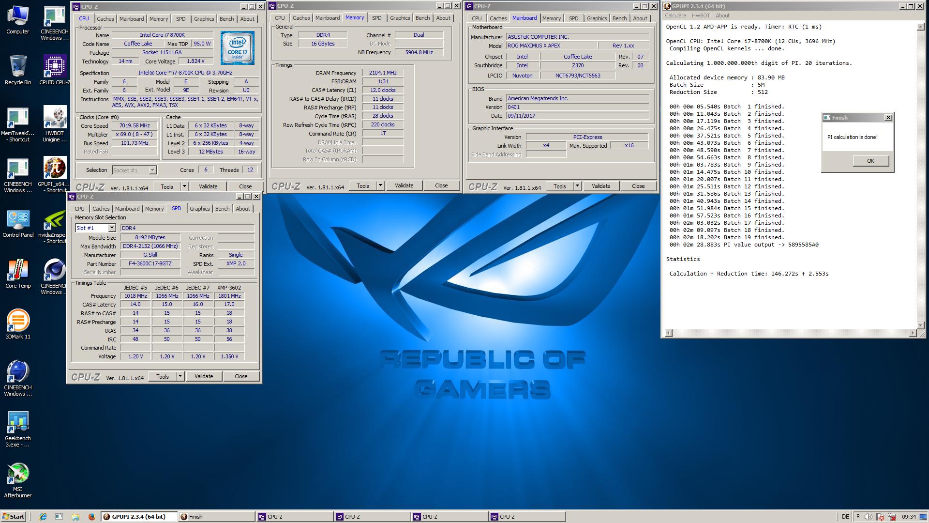Screen dimensions: 929x523
Task: Launch the CPUID CPU-Z desktop shortcut
Action: (55, 71)
